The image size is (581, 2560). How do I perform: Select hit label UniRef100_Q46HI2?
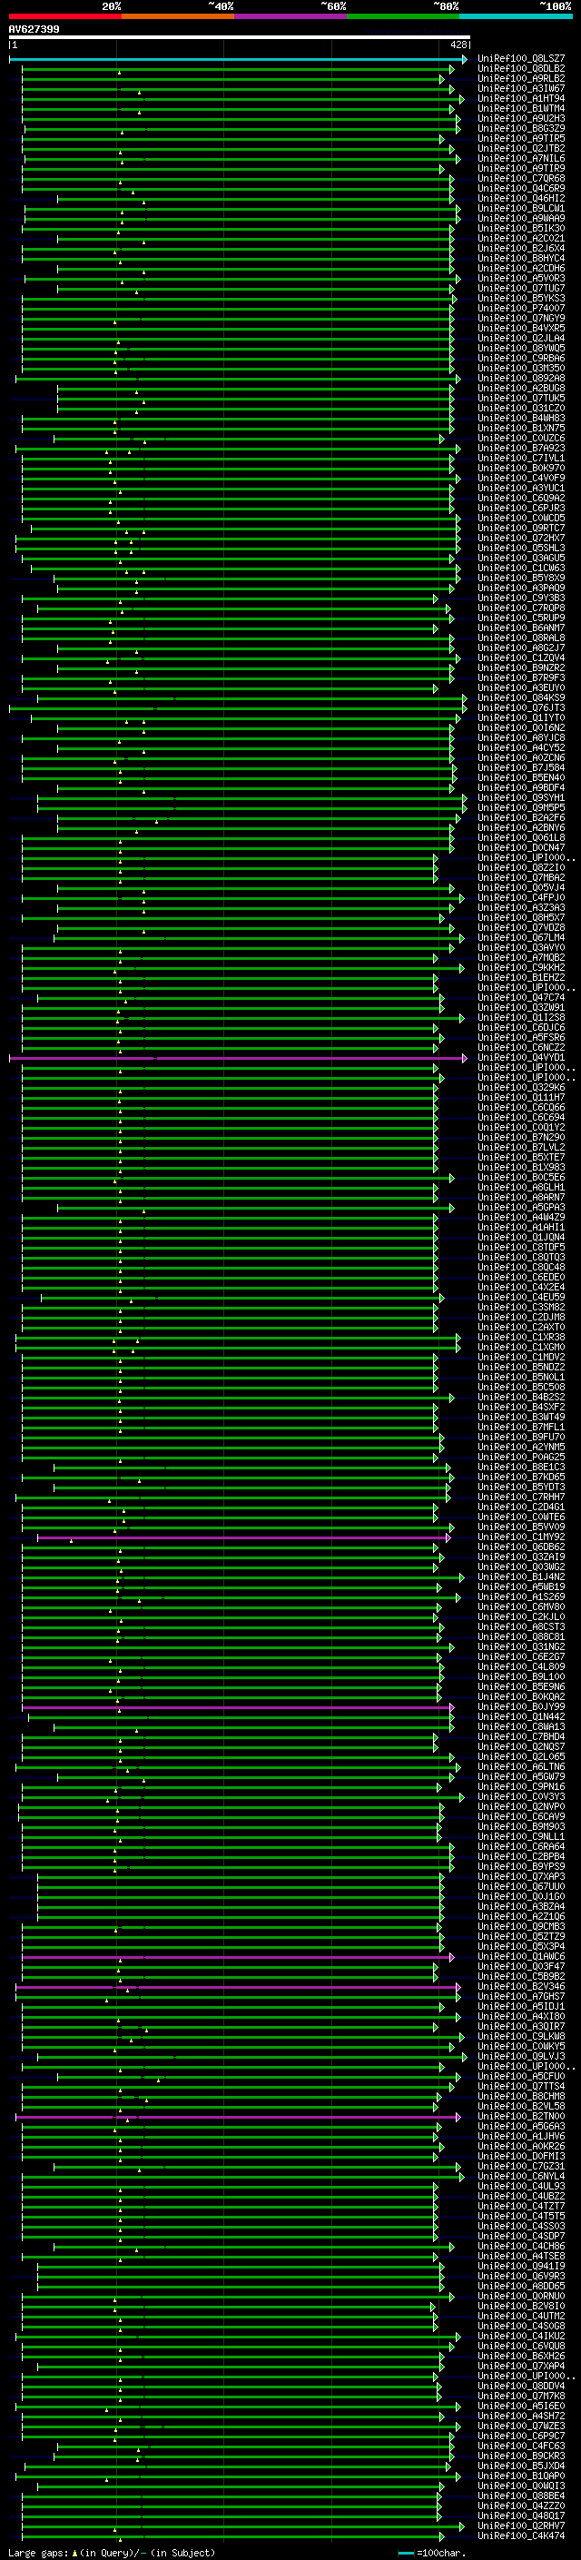tap(521, 199)
